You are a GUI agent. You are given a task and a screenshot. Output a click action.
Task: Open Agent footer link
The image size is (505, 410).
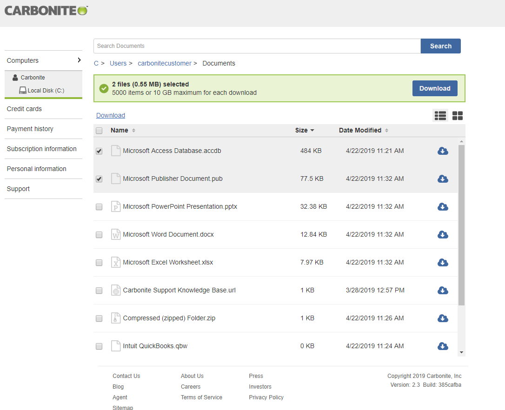[120, 397]
